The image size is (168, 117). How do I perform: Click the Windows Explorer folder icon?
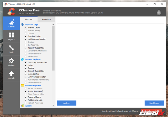22,85
